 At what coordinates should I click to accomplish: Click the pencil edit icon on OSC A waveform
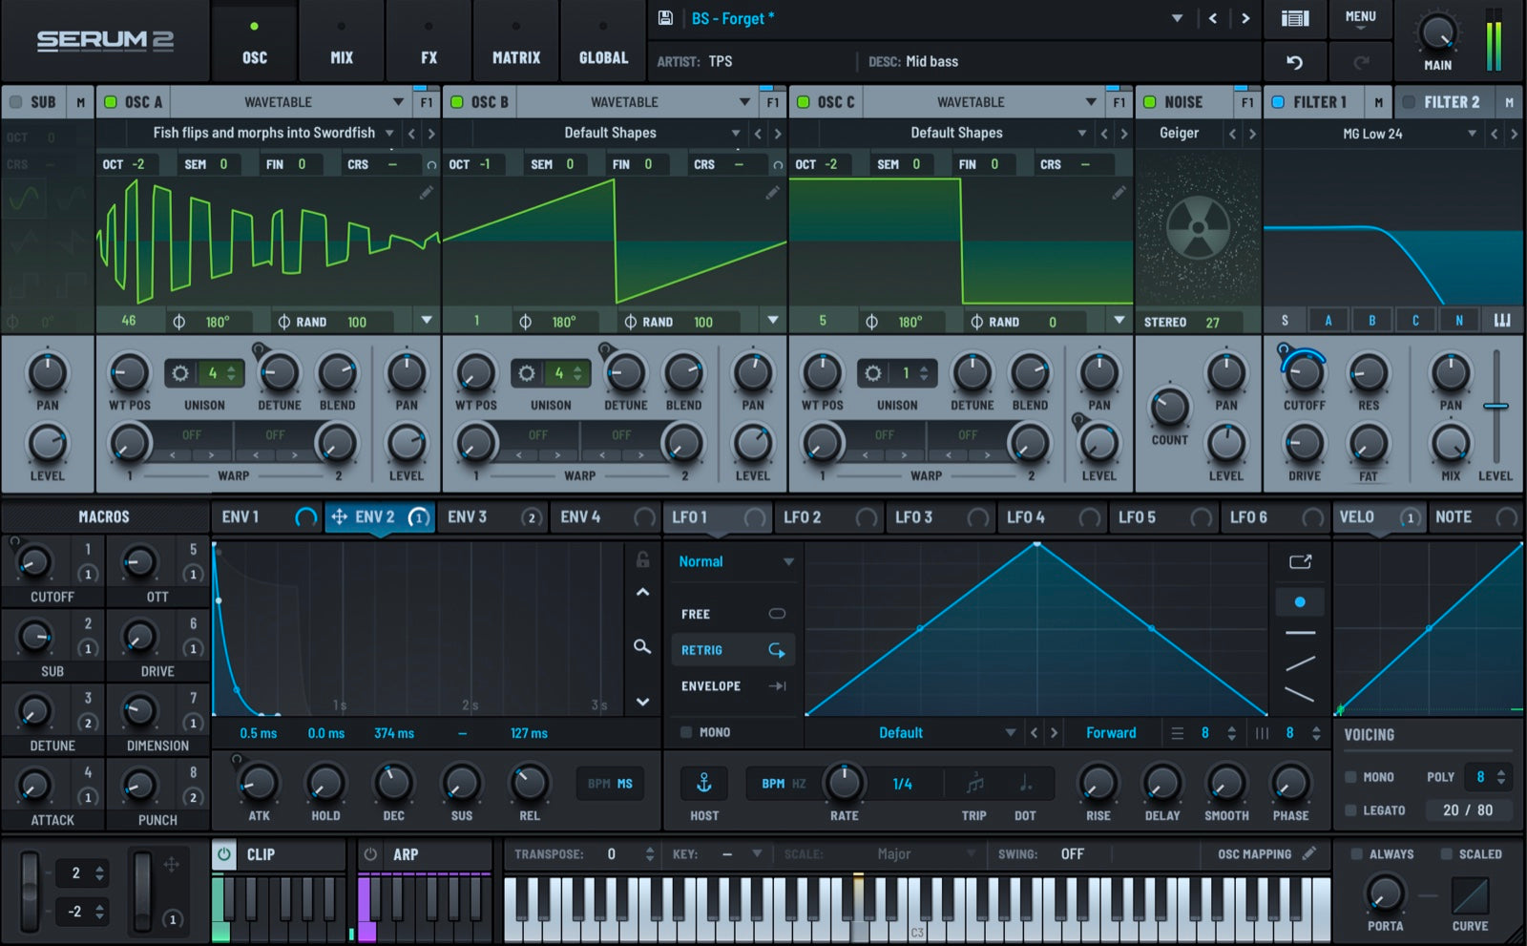click(x=426, y=193)
